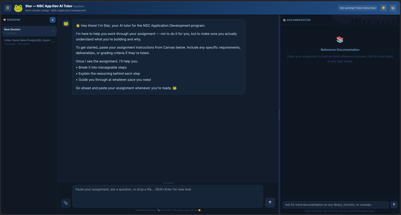Click 'Not working? Check status here'
The image size is (401, 215).
click(x=358, y=8)
